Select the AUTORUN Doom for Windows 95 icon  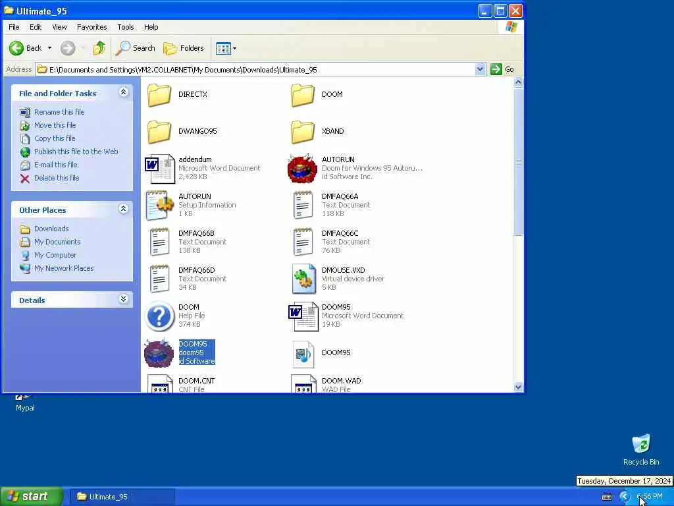(303, 168)
